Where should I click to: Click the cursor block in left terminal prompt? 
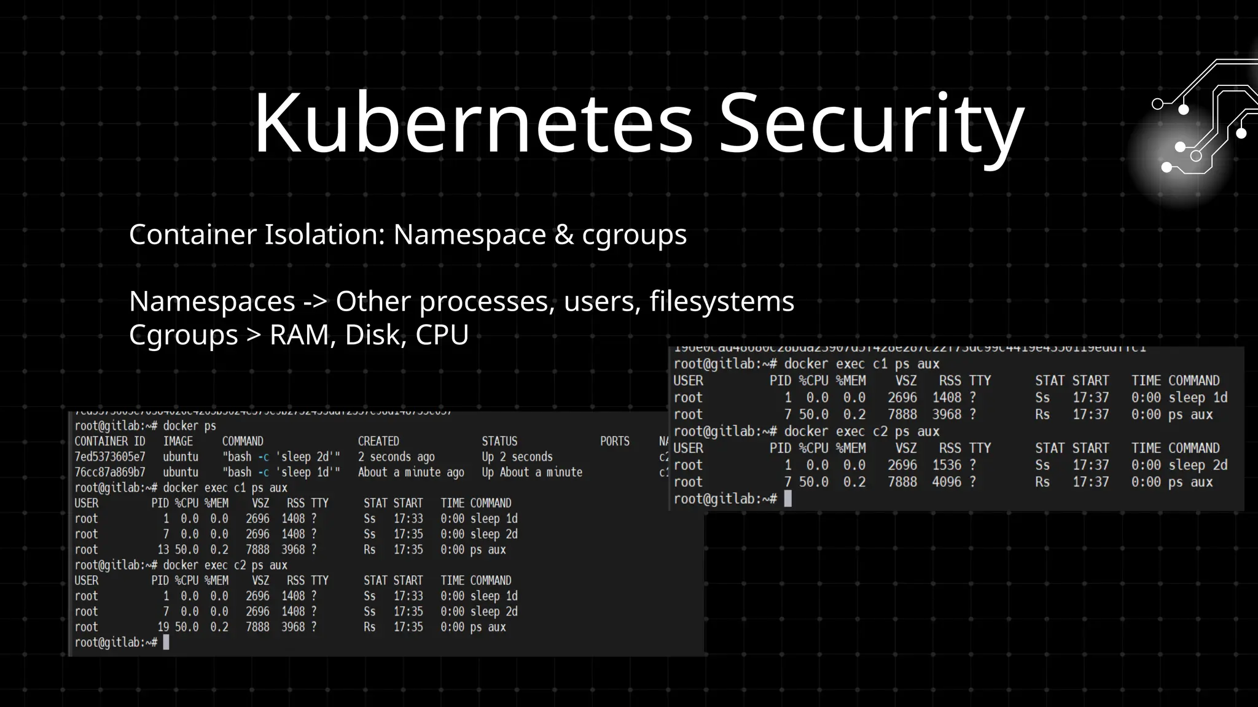coord(166,643)
